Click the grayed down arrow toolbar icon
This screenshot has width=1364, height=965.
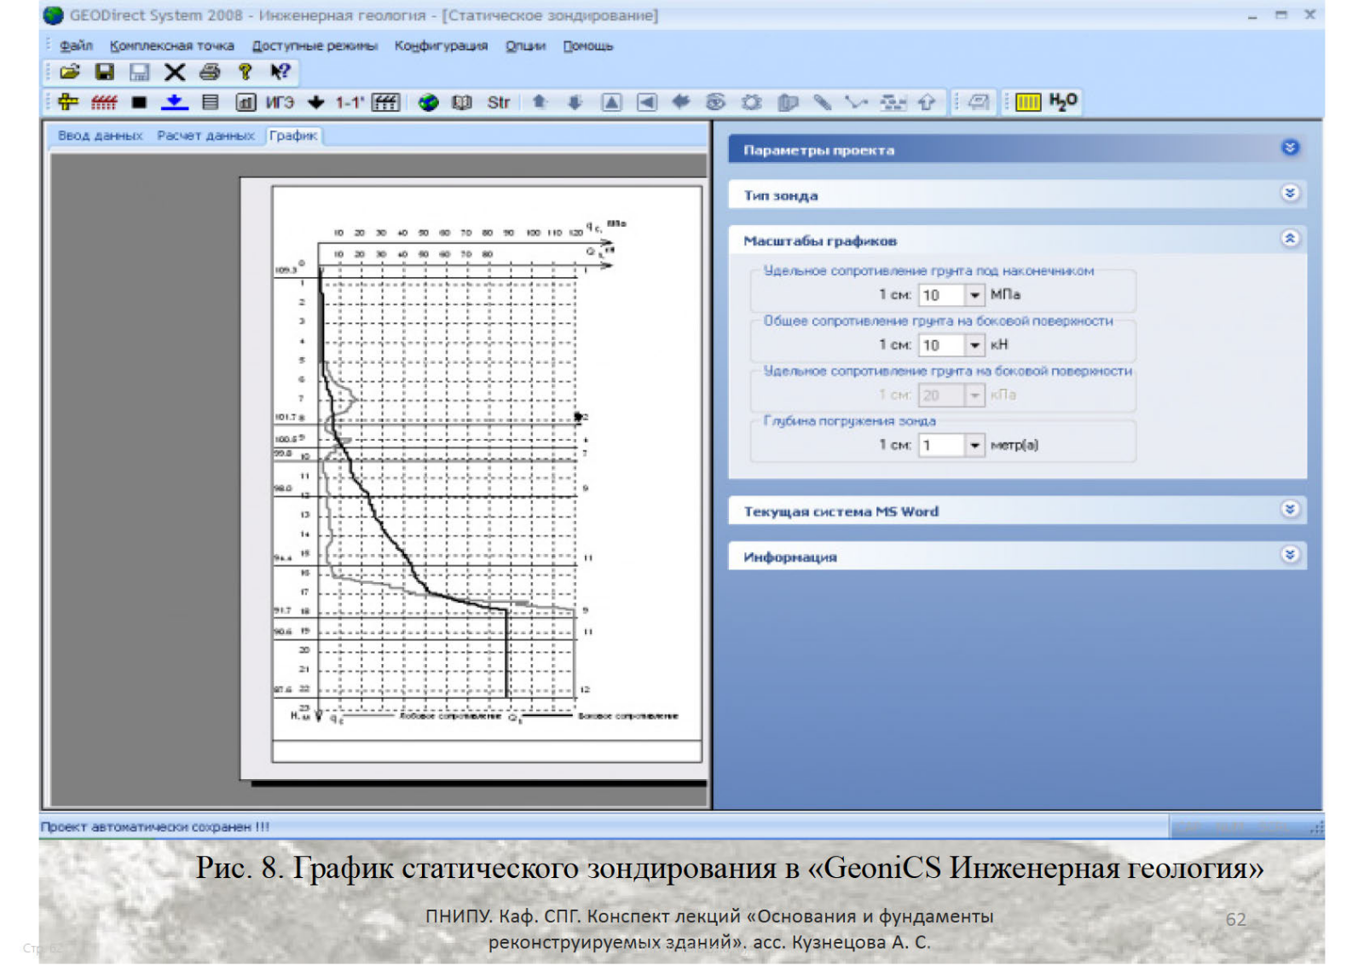575,102
